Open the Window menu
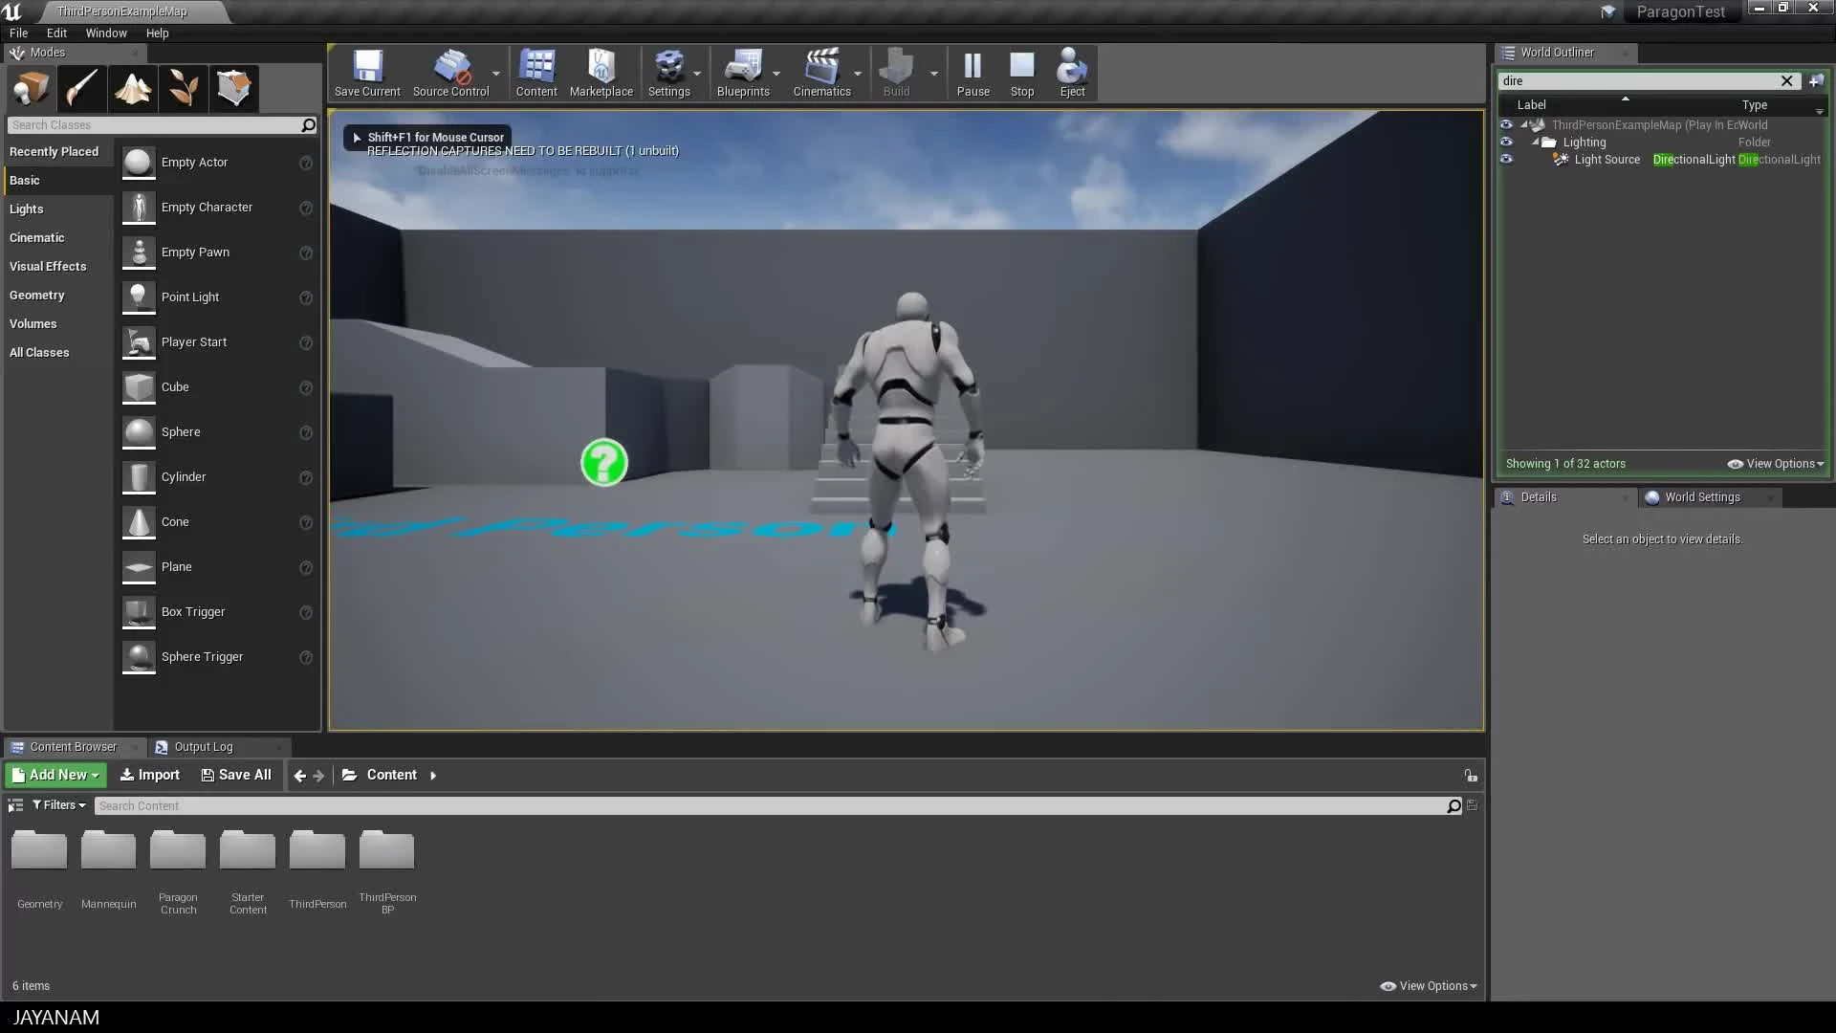 click(105, 33)
